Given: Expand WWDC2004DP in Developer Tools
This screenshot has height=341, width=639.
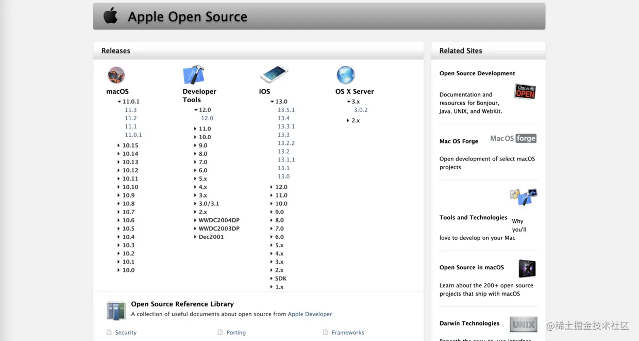Looking at the screenshot, I should pos(195,220).
